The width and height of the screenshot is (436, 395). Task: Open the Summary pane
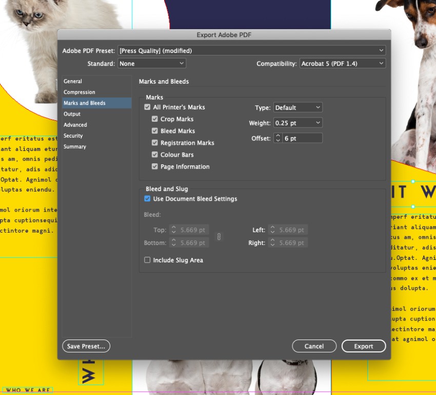point(97,146)
